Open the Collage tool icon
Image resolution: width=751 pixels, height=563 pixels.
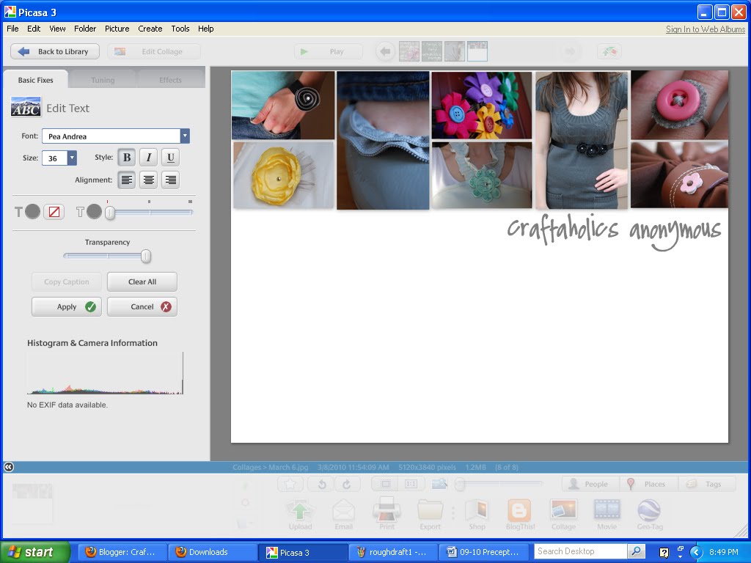[563, 510]
